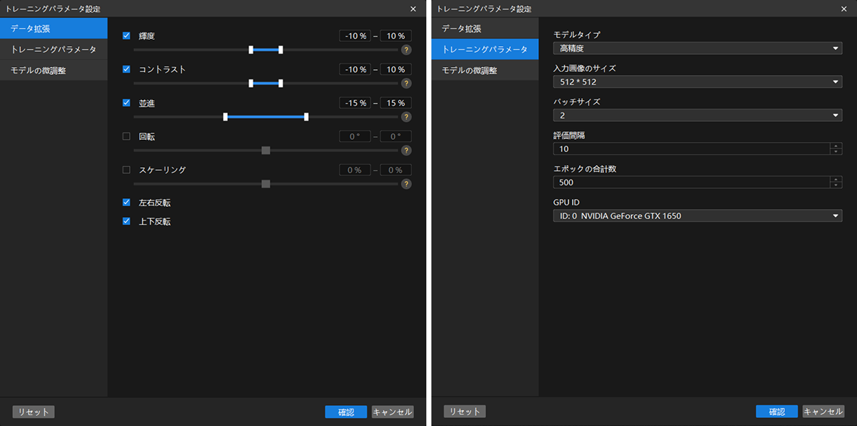Select データ拡張 tab in right dialog
The width and height of the screenshot is (857, 426).
pos(485,28)
